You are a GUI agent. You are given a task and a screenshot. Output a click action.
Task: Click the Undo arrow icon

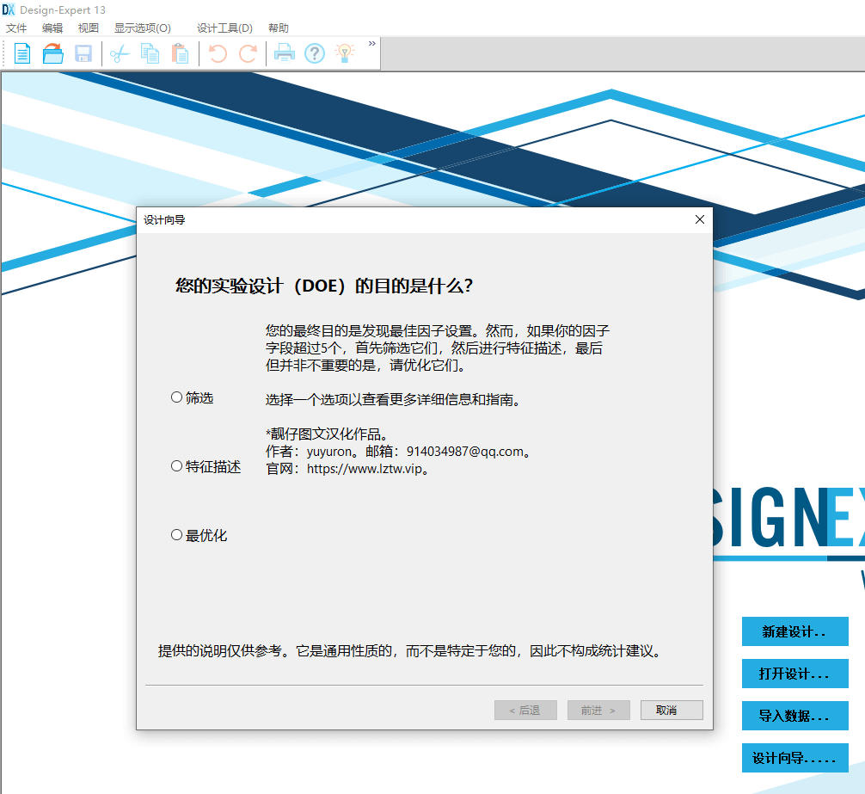pyautogui.click(x=218, y=53)
